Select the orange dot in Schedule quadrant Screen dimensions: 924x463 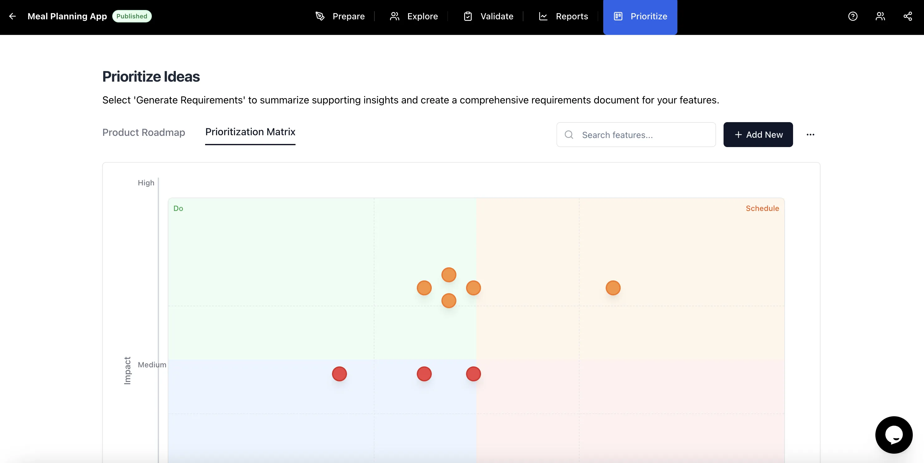613,288
